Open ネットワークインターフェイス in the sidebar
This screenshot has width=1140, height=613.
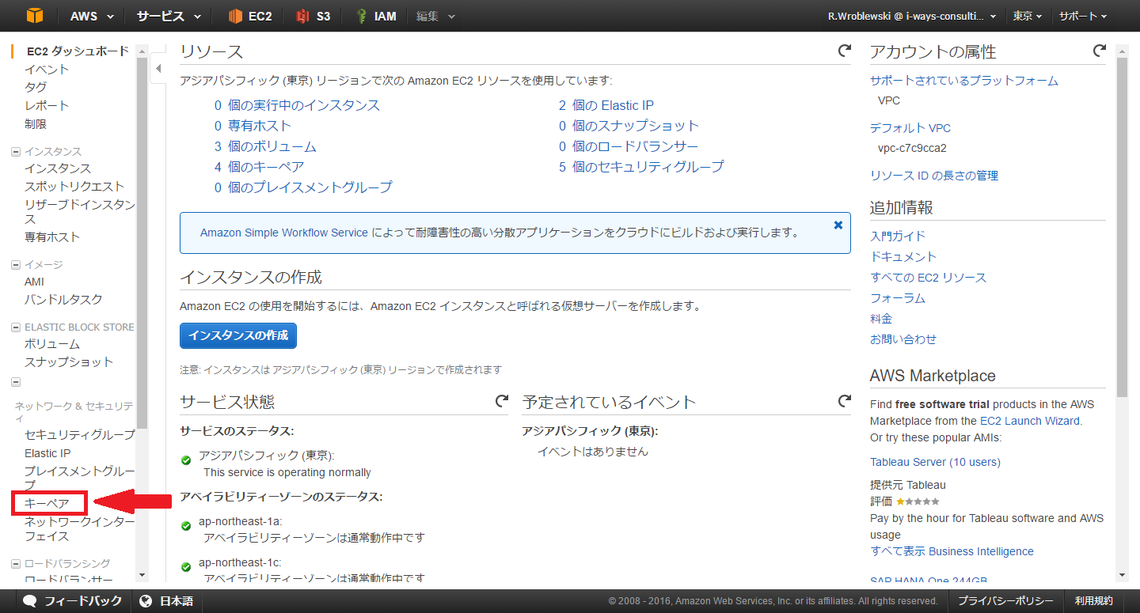click(x=80, y=529)
